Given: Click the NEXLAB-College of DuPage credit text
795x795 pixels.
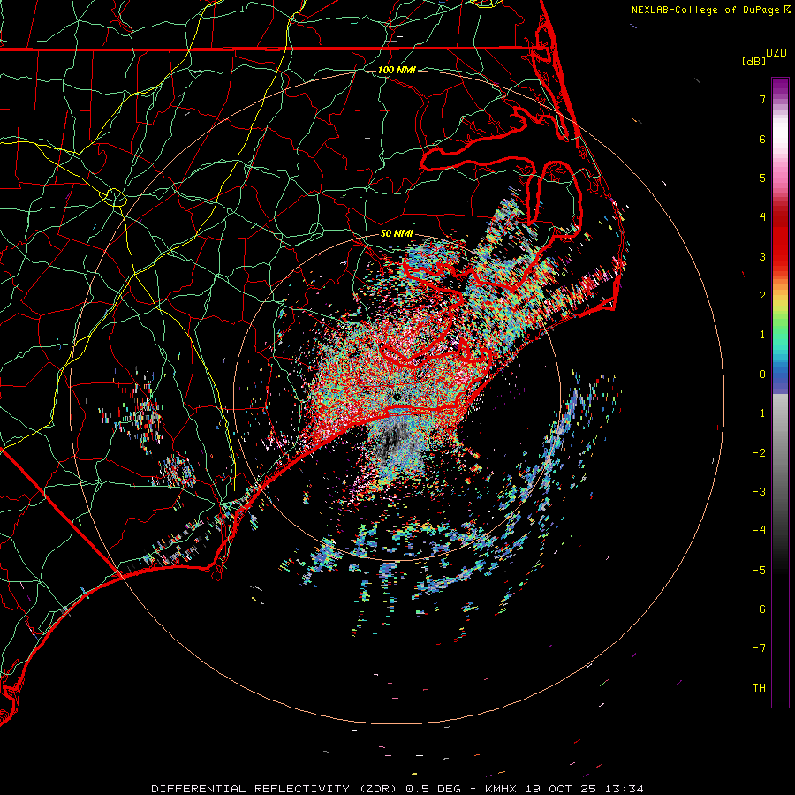Looking at the screenshot, I should point(705,10).
